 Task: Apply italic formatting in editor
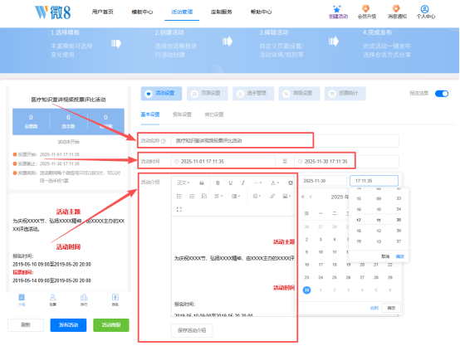click(x=243, y=183)
